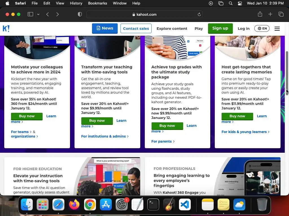
Task: Open Trash from the dock
Action: pos(262,204)
